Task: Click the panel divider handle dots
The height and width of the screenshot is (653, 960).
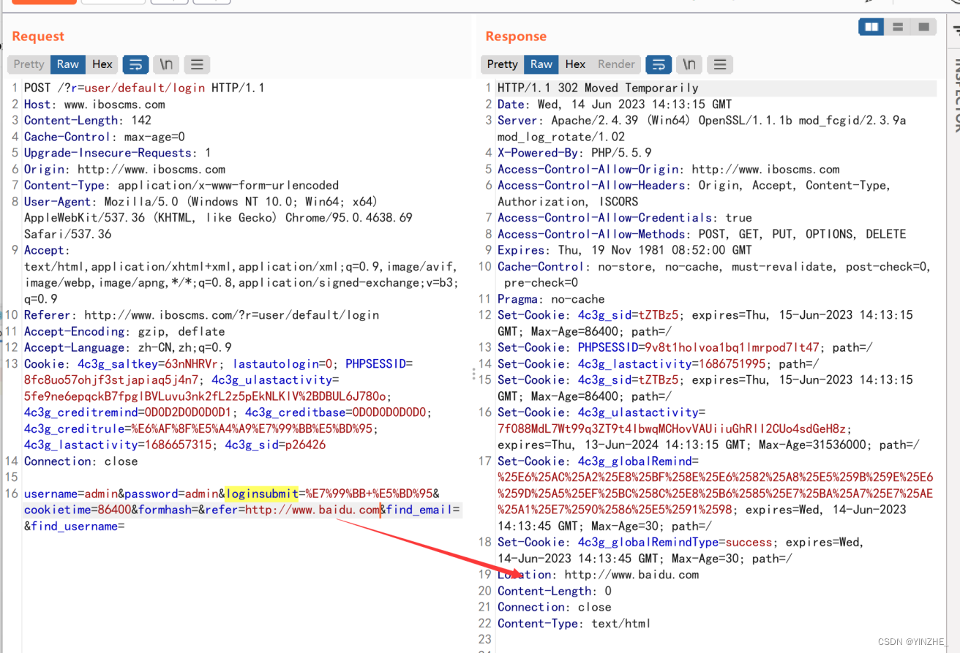Action: 476,375
